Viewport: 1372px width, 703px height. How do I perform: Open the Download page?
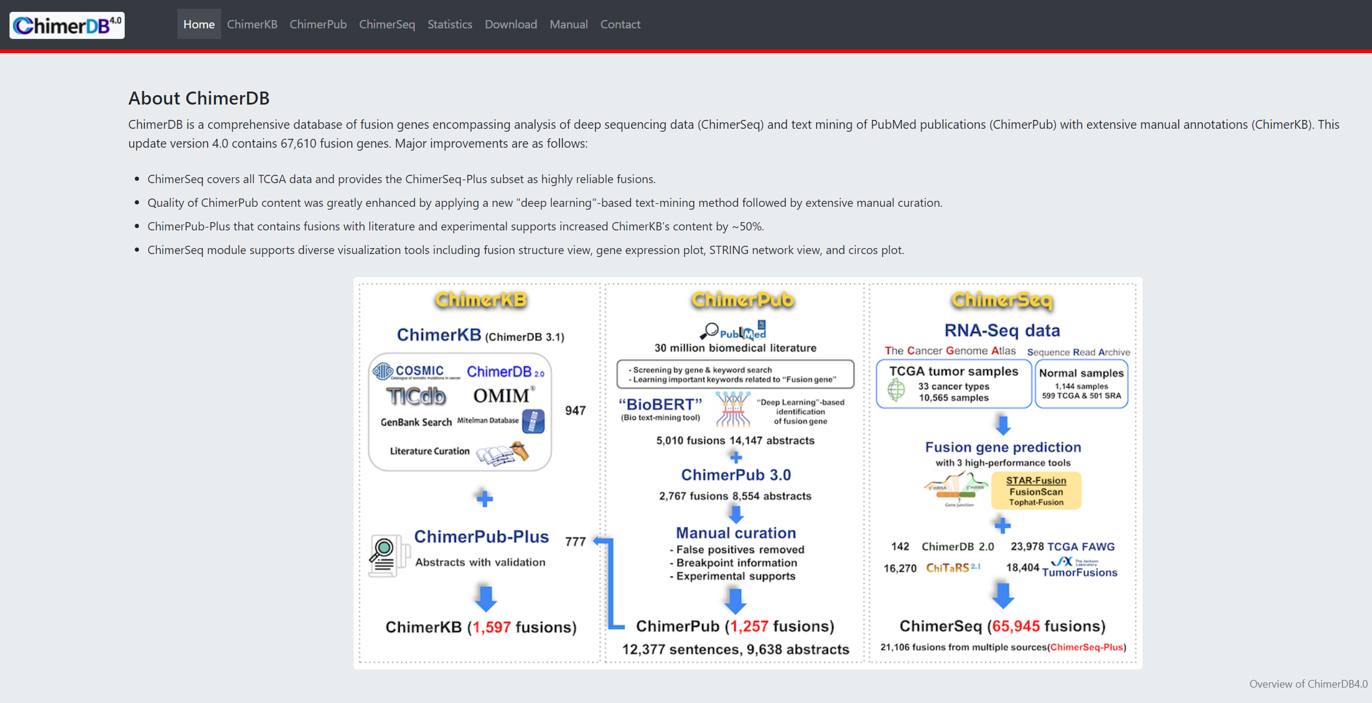pyautogui.click(x=511, y=24)
